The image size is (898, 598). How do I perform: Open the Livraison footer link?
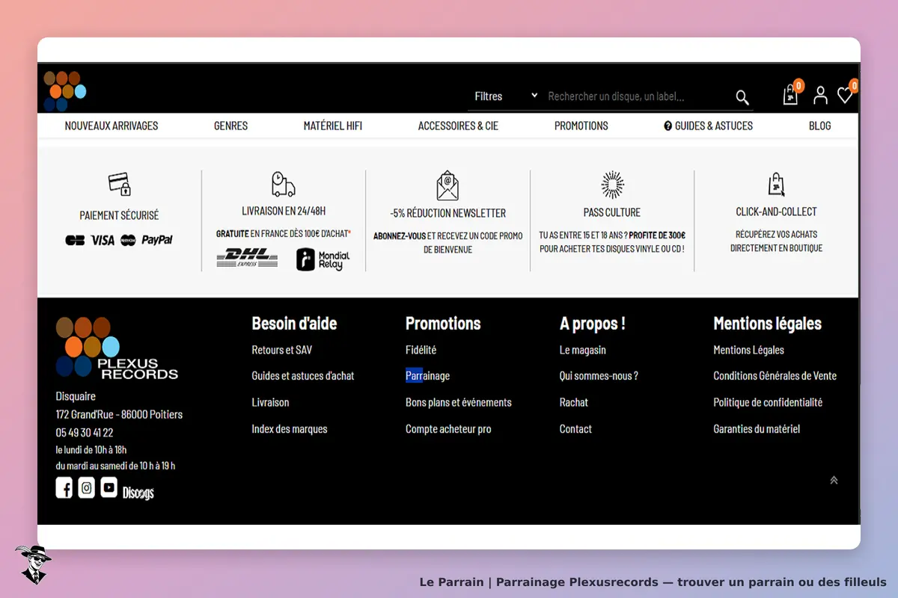270,402
